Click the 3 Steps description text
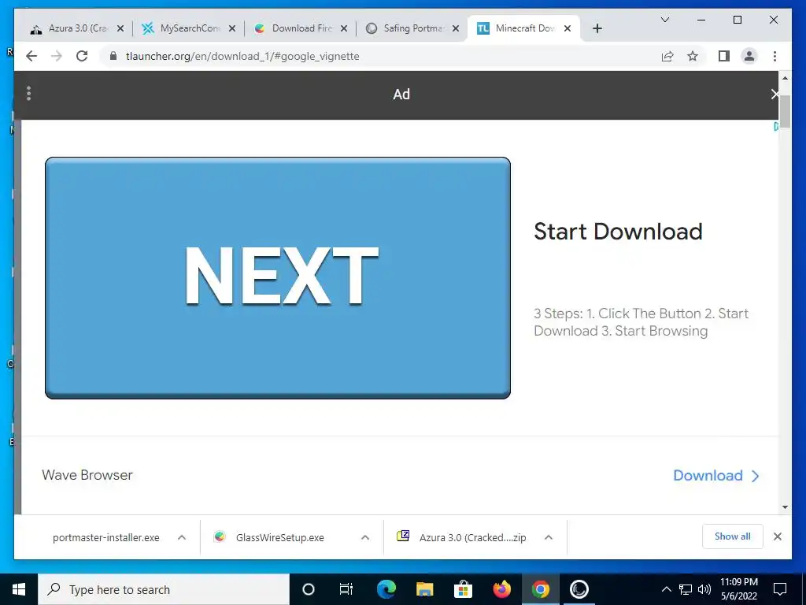806x605 pixels. click(x=641, y=322)
